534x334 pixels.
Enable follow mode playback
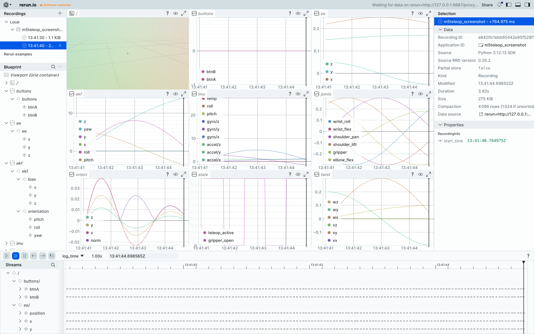click(x=15, y=256)
